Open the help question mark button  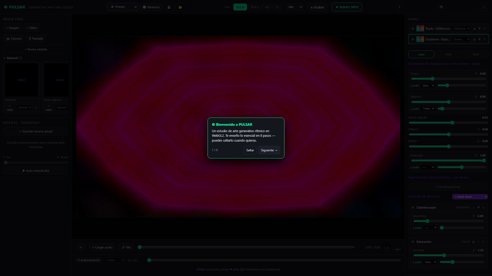399,7
